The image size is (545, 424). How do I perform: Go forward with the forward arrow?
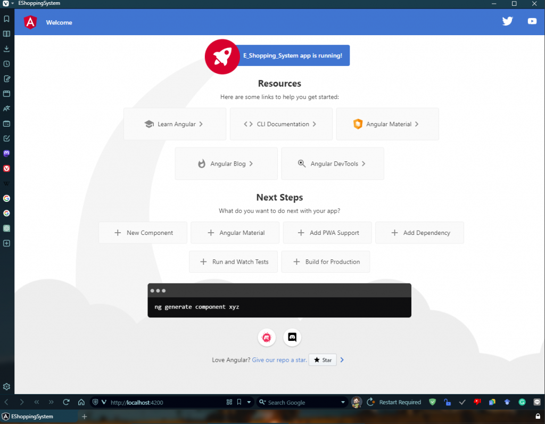(21, 402)
